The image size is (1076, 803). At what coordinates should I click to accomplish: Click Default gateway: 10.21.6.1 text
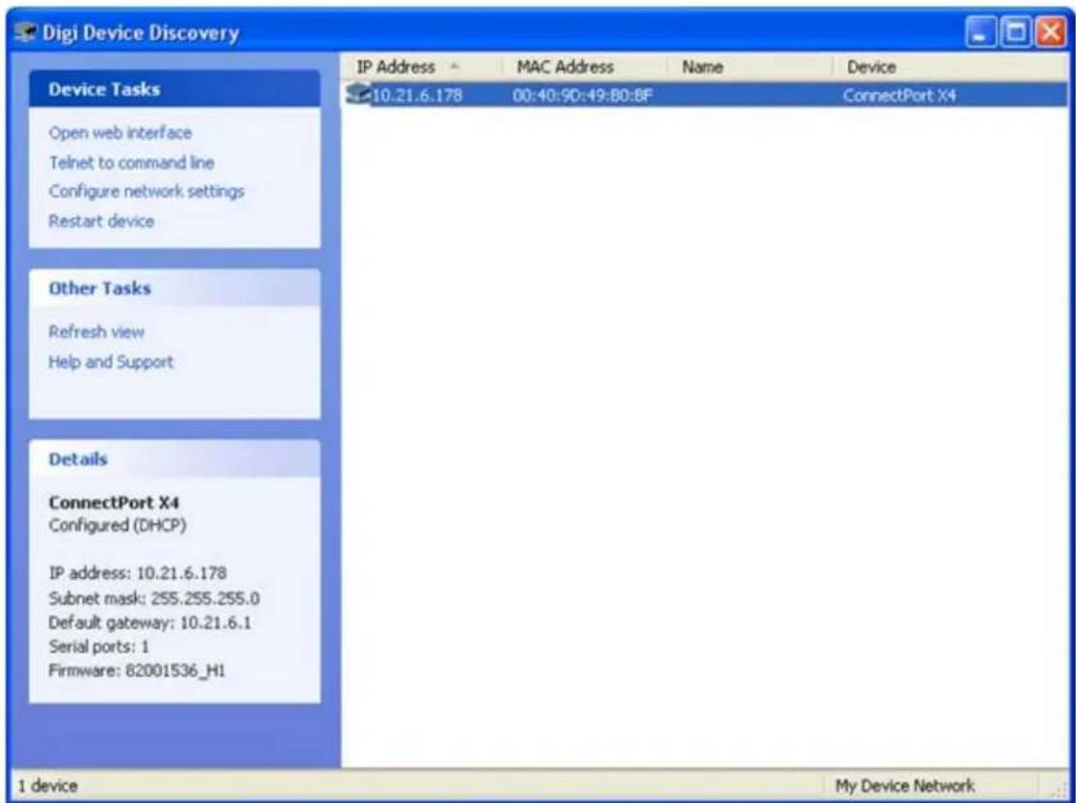[x=149, y=623]
